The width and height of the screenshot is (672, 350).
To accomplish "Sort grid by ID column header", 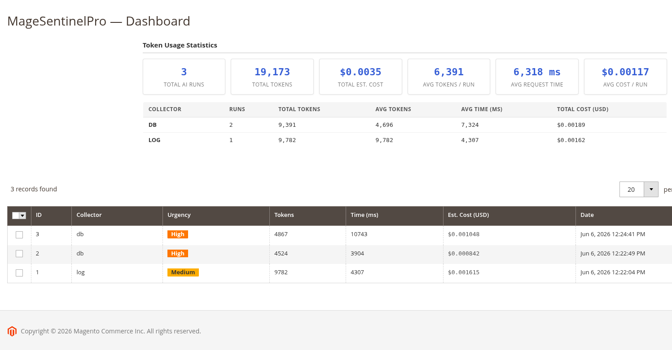I will (x=51, y=215).
